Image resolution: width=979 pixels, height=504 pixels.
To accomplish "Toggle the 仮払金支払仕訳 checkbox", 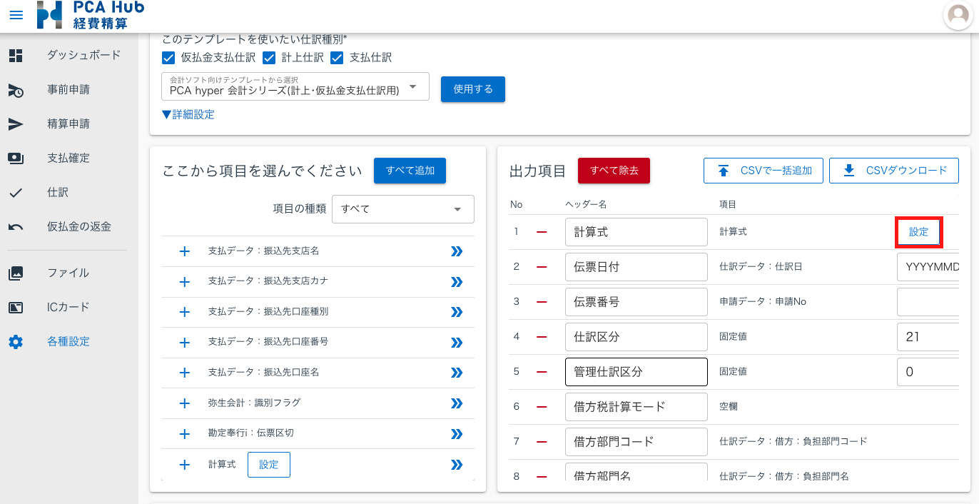I will 168,57.
